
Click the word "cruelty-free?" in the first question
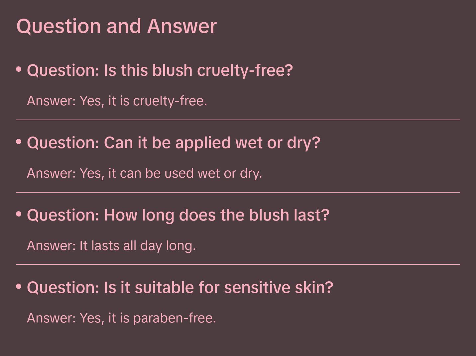(x=245, y=70)
